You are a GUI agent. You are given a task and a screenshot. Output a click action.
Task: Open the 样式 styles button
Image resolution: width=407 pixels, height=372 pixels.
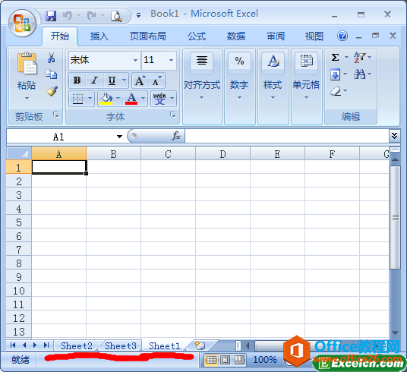(x=273, y=76)
